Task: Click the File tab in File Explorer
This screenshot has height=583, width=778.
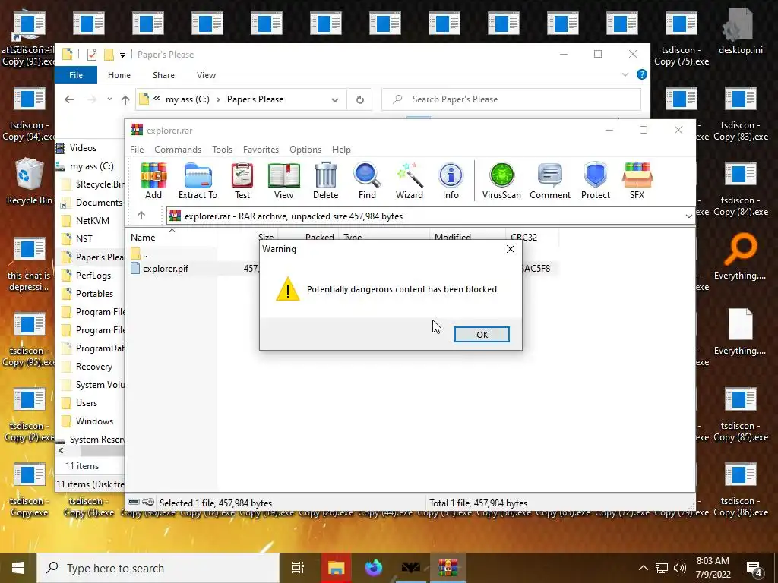Action: 76,75
